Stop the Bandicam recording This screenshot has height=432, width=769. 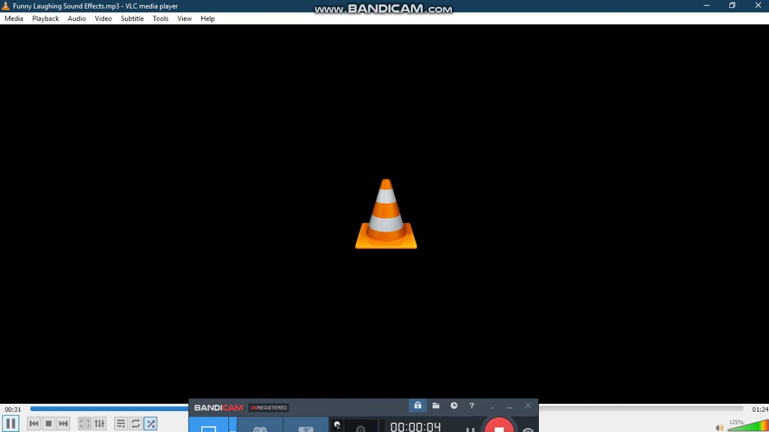click(x=499, y=426)
